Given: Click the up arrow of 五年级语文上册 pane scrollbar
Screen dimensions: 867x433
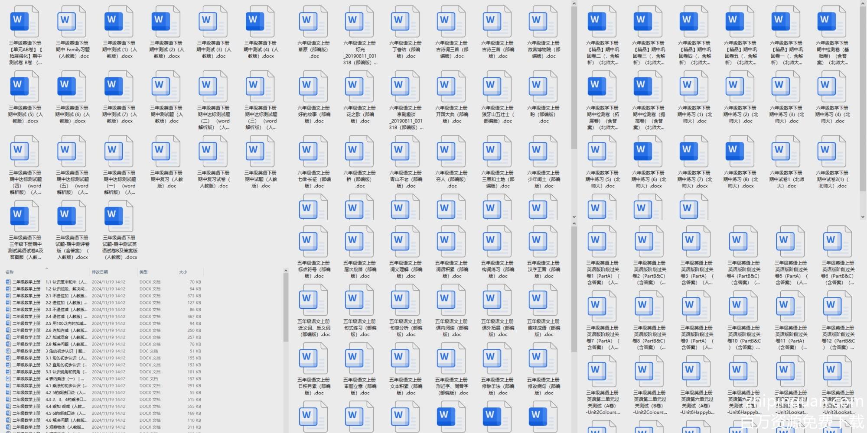Looking at the screenshot, I should point(574,224).
